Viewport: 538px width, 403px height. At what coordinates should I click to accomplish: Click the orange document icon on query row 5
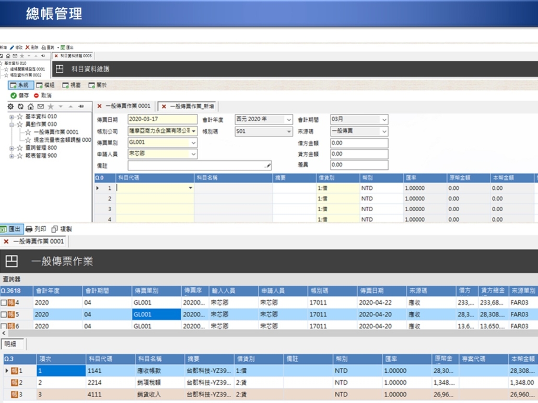pos(11,314)
